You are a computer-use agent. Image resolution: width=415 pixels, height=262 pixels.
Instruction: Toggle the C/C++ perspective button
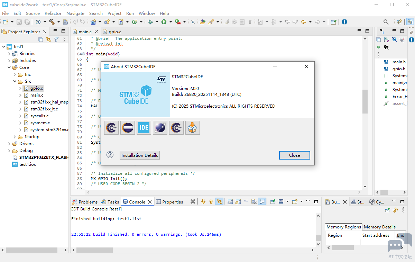[x=411, y=22]
